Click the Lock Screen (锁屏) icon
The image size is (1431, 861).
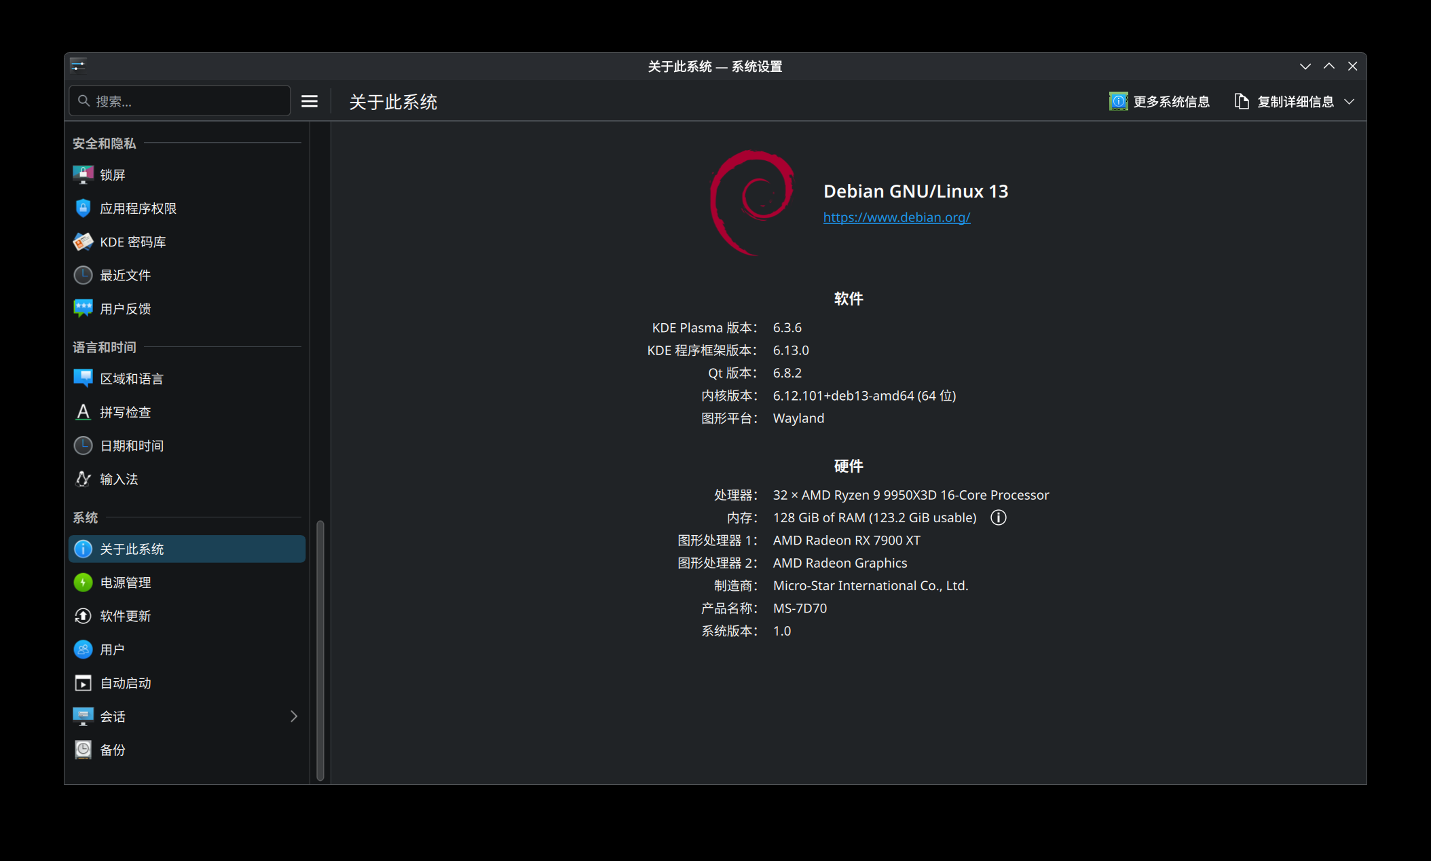point(83,175)
